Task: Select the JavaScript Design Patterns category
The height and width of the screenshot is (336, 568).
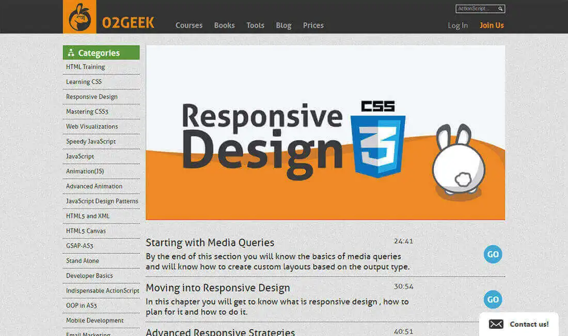Action: [102, 201]
